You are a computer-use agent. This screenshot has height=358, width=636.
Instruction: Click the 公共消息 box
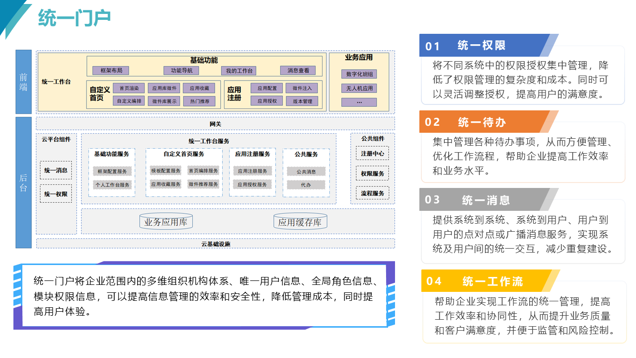pos(306,172)
